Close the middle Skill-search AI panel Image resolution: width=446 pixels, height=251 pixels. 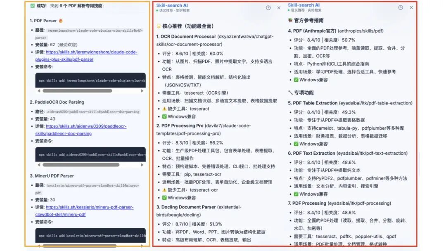(279, 7)
